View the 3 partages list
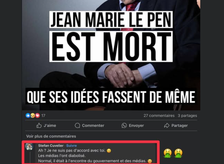 [x=187, y=116]
